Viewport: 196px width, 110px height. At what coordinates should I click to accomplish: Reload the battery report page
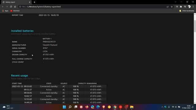point(11,7)
